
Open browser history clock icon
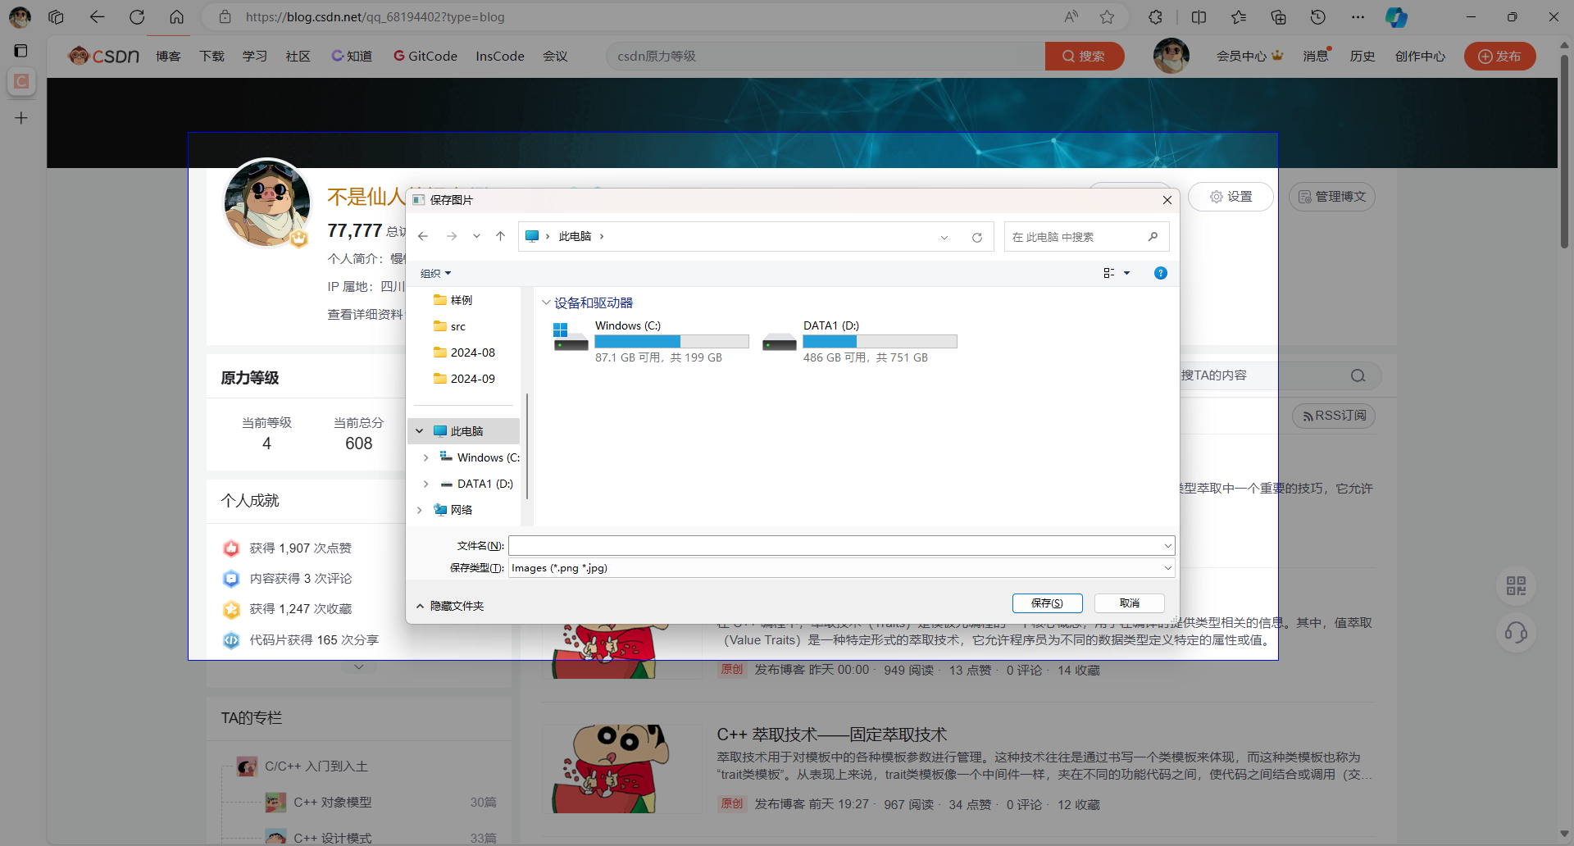(1318, 16)
